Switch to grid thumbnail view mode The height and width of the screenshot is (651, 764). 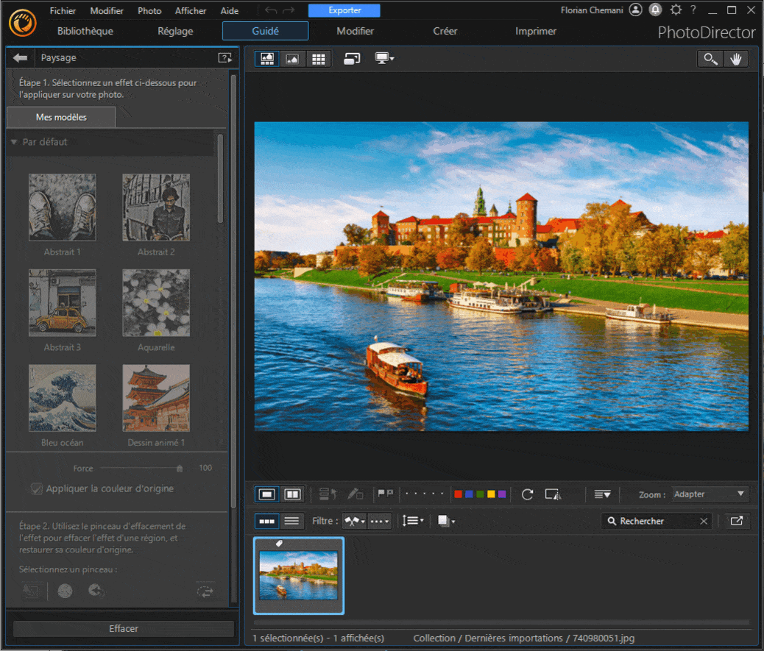pos(318,58)
